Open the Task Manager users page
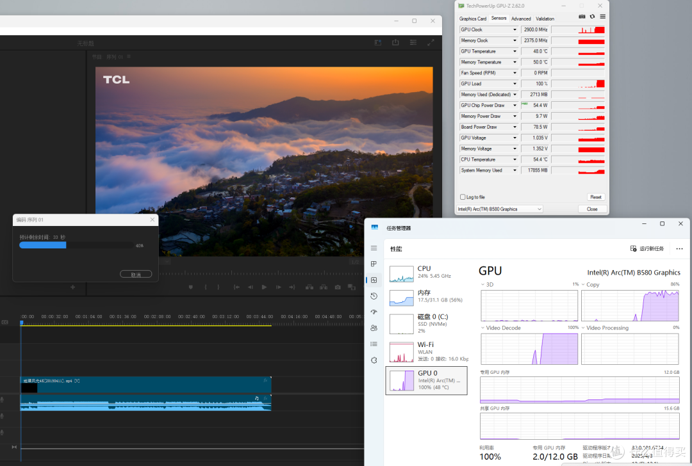692x466 pixels. [x=374, y=328]
